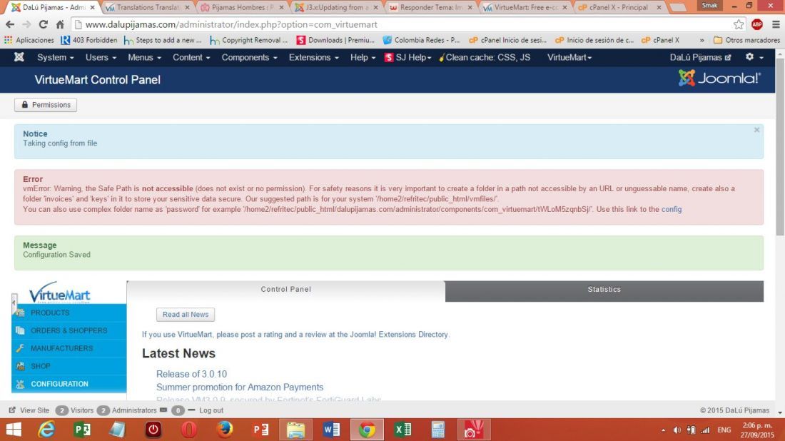
Task: Expand the Extensions dropdown menu
Action: click(313, 57)
